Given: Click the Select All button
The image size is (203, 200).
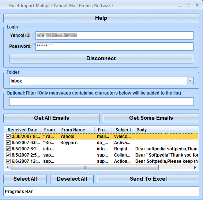Looking at the screenshot, I should click(25, 179).
